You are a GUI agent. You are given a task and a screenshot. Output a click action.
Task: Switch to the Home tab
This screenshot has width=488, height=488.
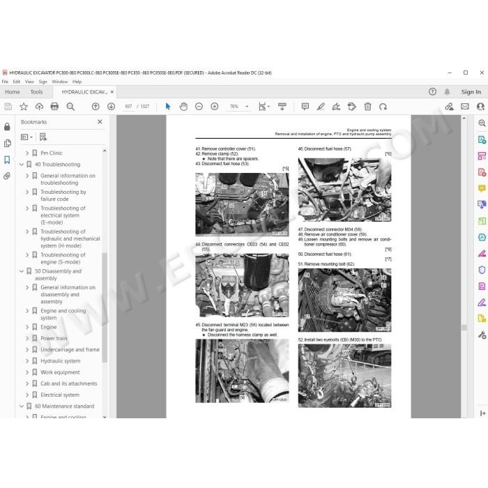tap(13, 92)
